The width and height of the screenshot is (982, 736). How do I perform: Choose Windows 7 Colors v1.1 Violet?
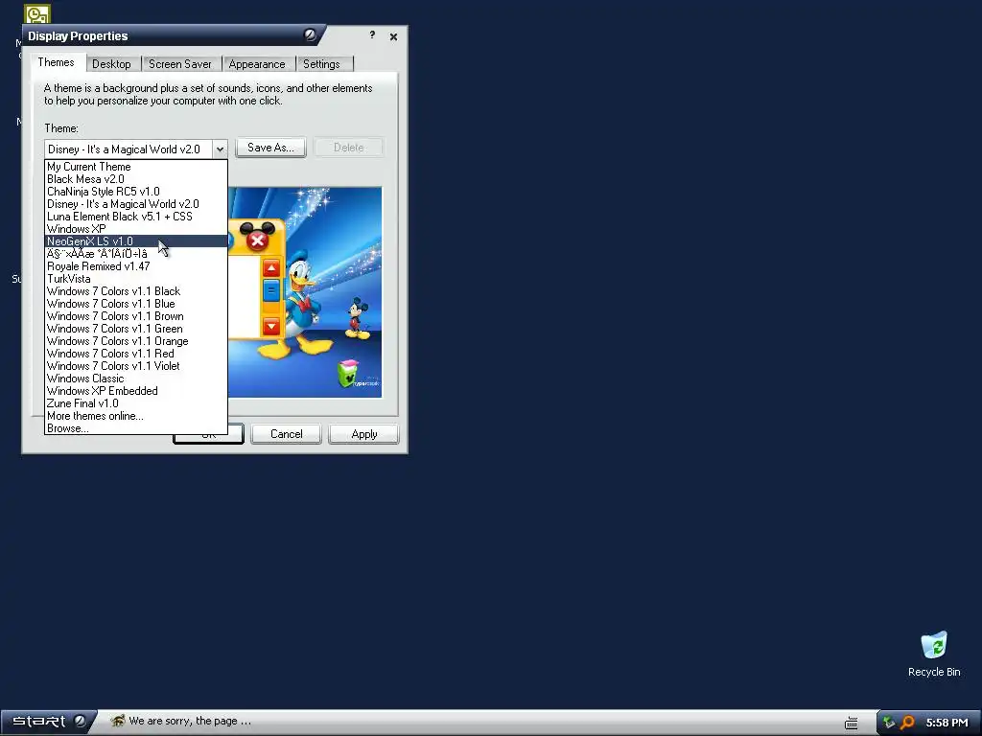coord(136,366)
